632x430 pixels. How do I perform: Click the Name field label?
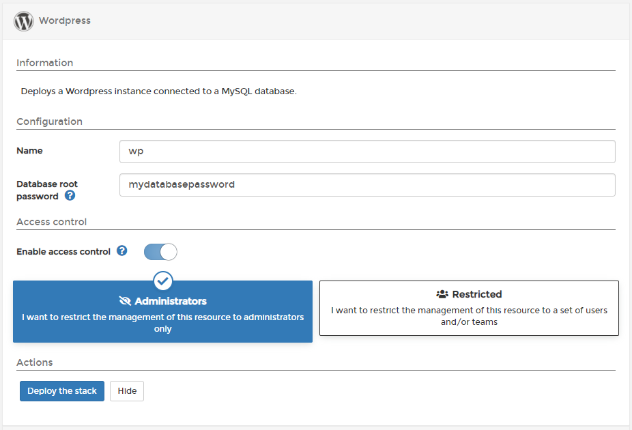point(29,151)
